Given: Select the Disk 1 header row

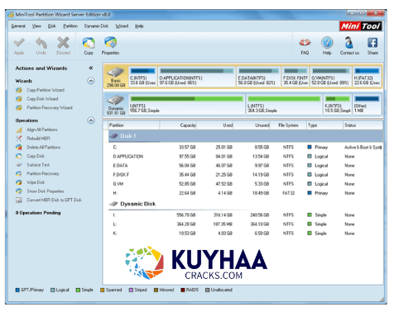Looking at the screenshot, I should point(246,136).
